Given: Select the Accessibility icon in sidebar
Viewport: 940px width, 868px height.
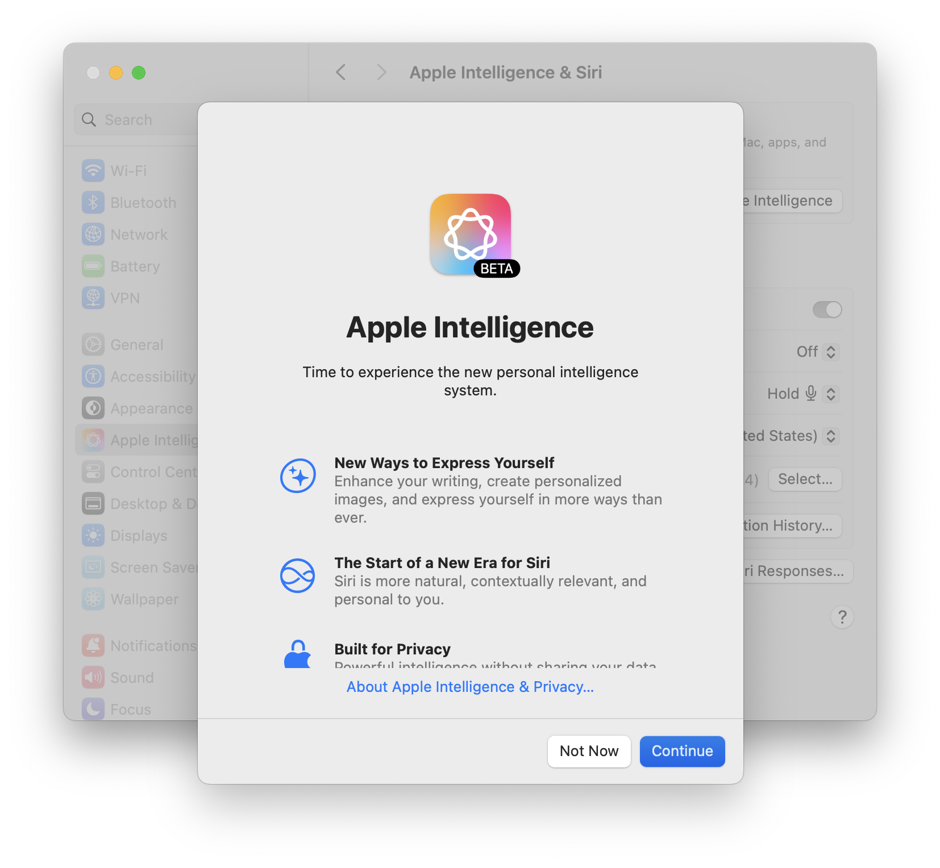Looking at the screenshot, I should pos(93,376).
